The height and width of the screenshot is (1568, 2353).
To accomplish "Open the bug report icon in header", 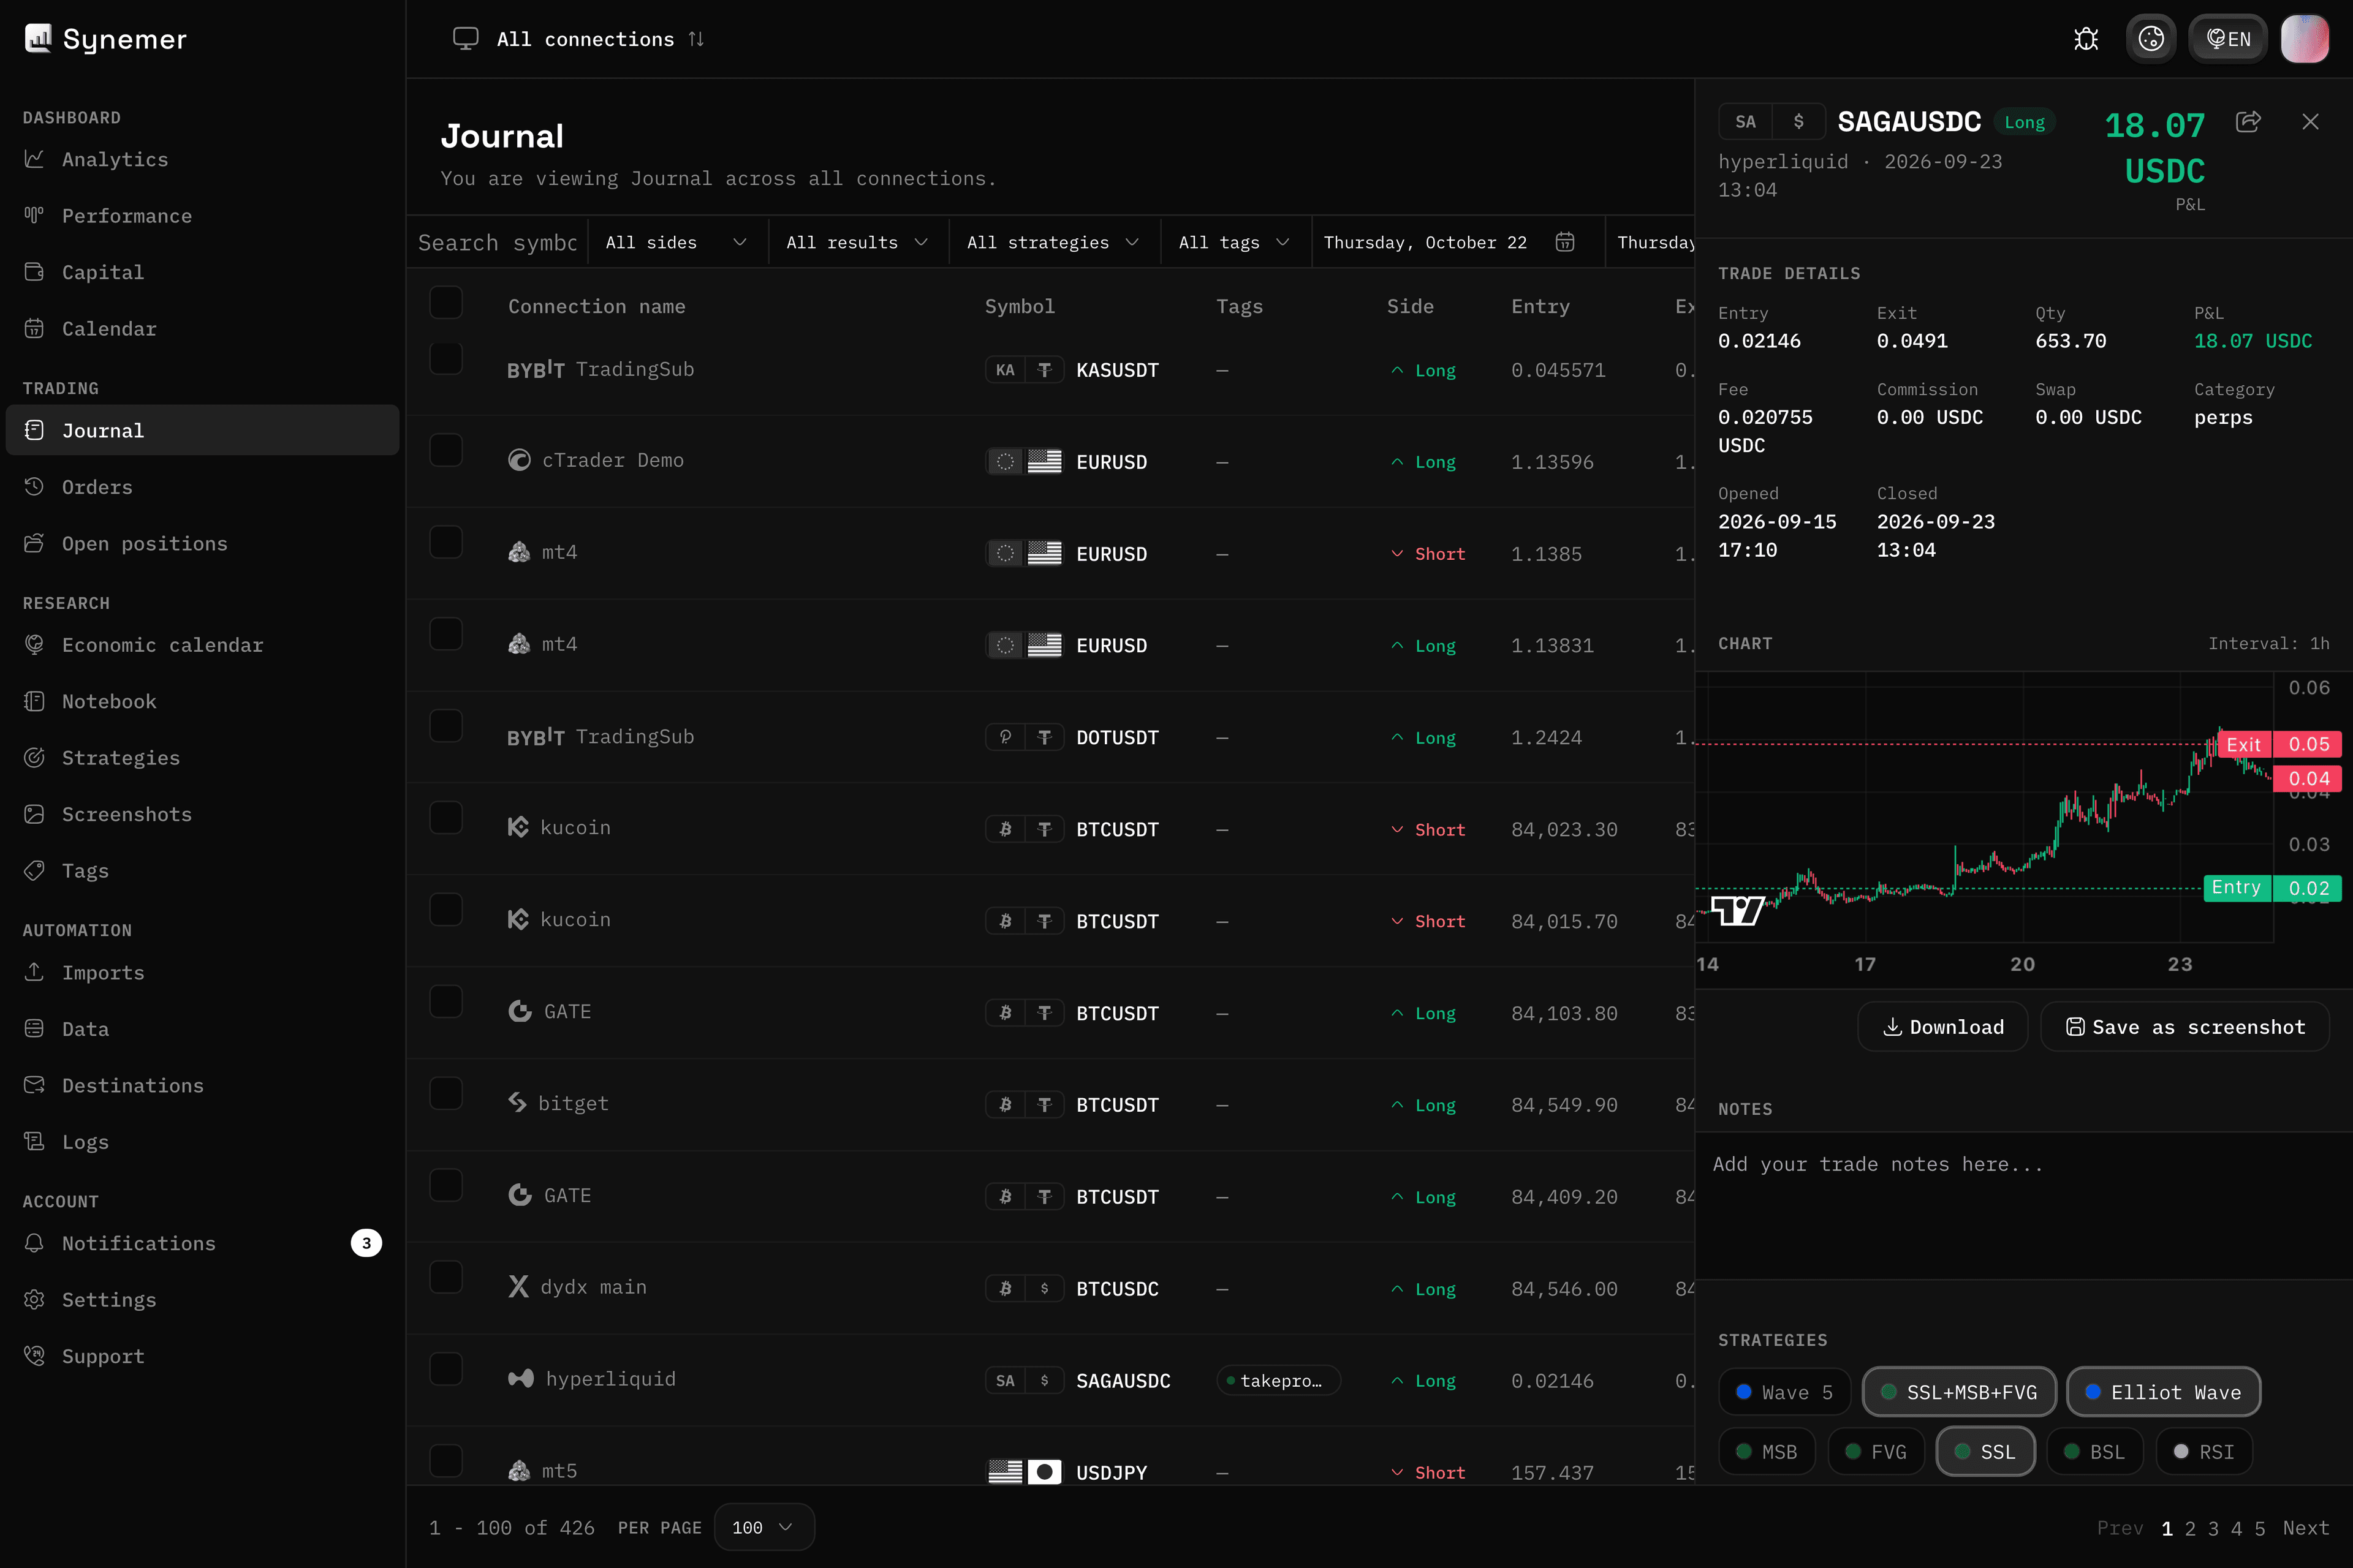I will click(2086, 39).
